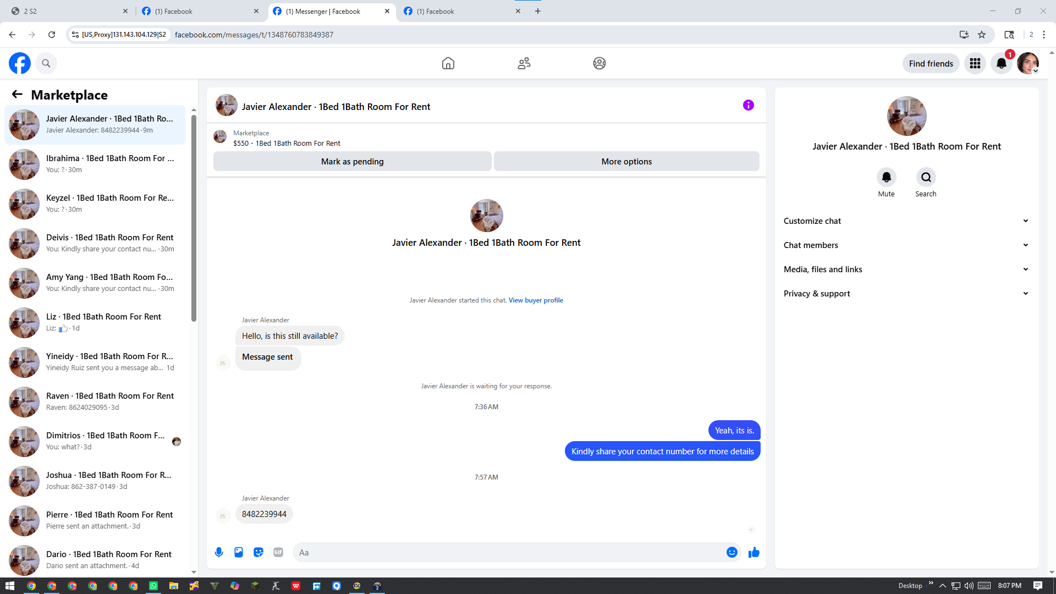The image size is (1056, 594).
Task: Go to the Home feed icon
Action: [x=448, y=63]
